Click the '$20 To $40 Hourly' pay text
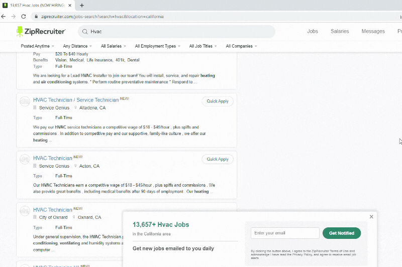This screenshot has height=267, width=402. coord(71,54)
